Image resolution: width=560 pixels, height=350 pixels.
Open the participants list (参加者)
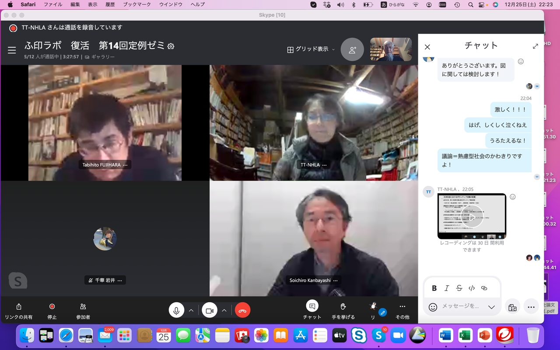pyautogui.click(x=83, y=311)
